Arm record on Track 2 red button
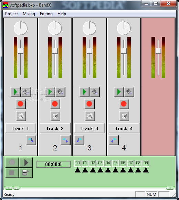Viewport: 179px width, 200px height. coord(55,104)
